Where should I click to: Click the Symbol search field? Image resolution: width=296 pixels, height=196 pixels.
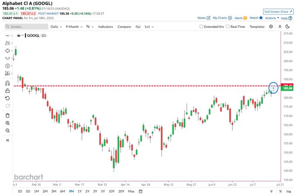pyautogui.click(x=26, y=27)
